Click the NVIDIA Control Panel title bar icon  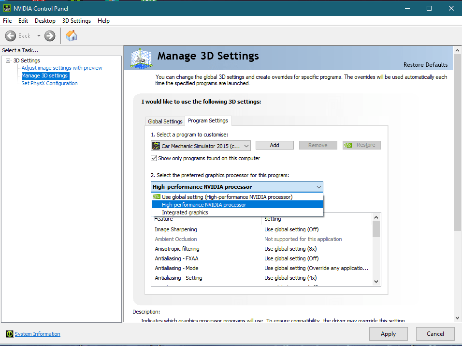[7, 8]
